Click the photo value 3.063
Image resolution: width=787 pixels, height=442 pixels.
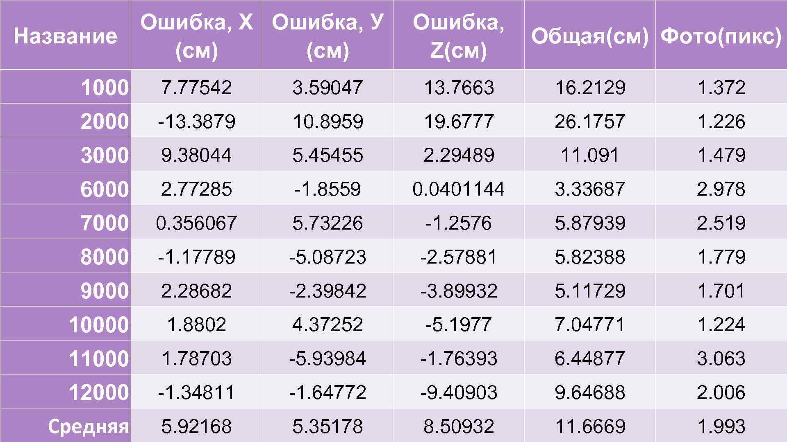pyautogui.click(x=721, y=358)
